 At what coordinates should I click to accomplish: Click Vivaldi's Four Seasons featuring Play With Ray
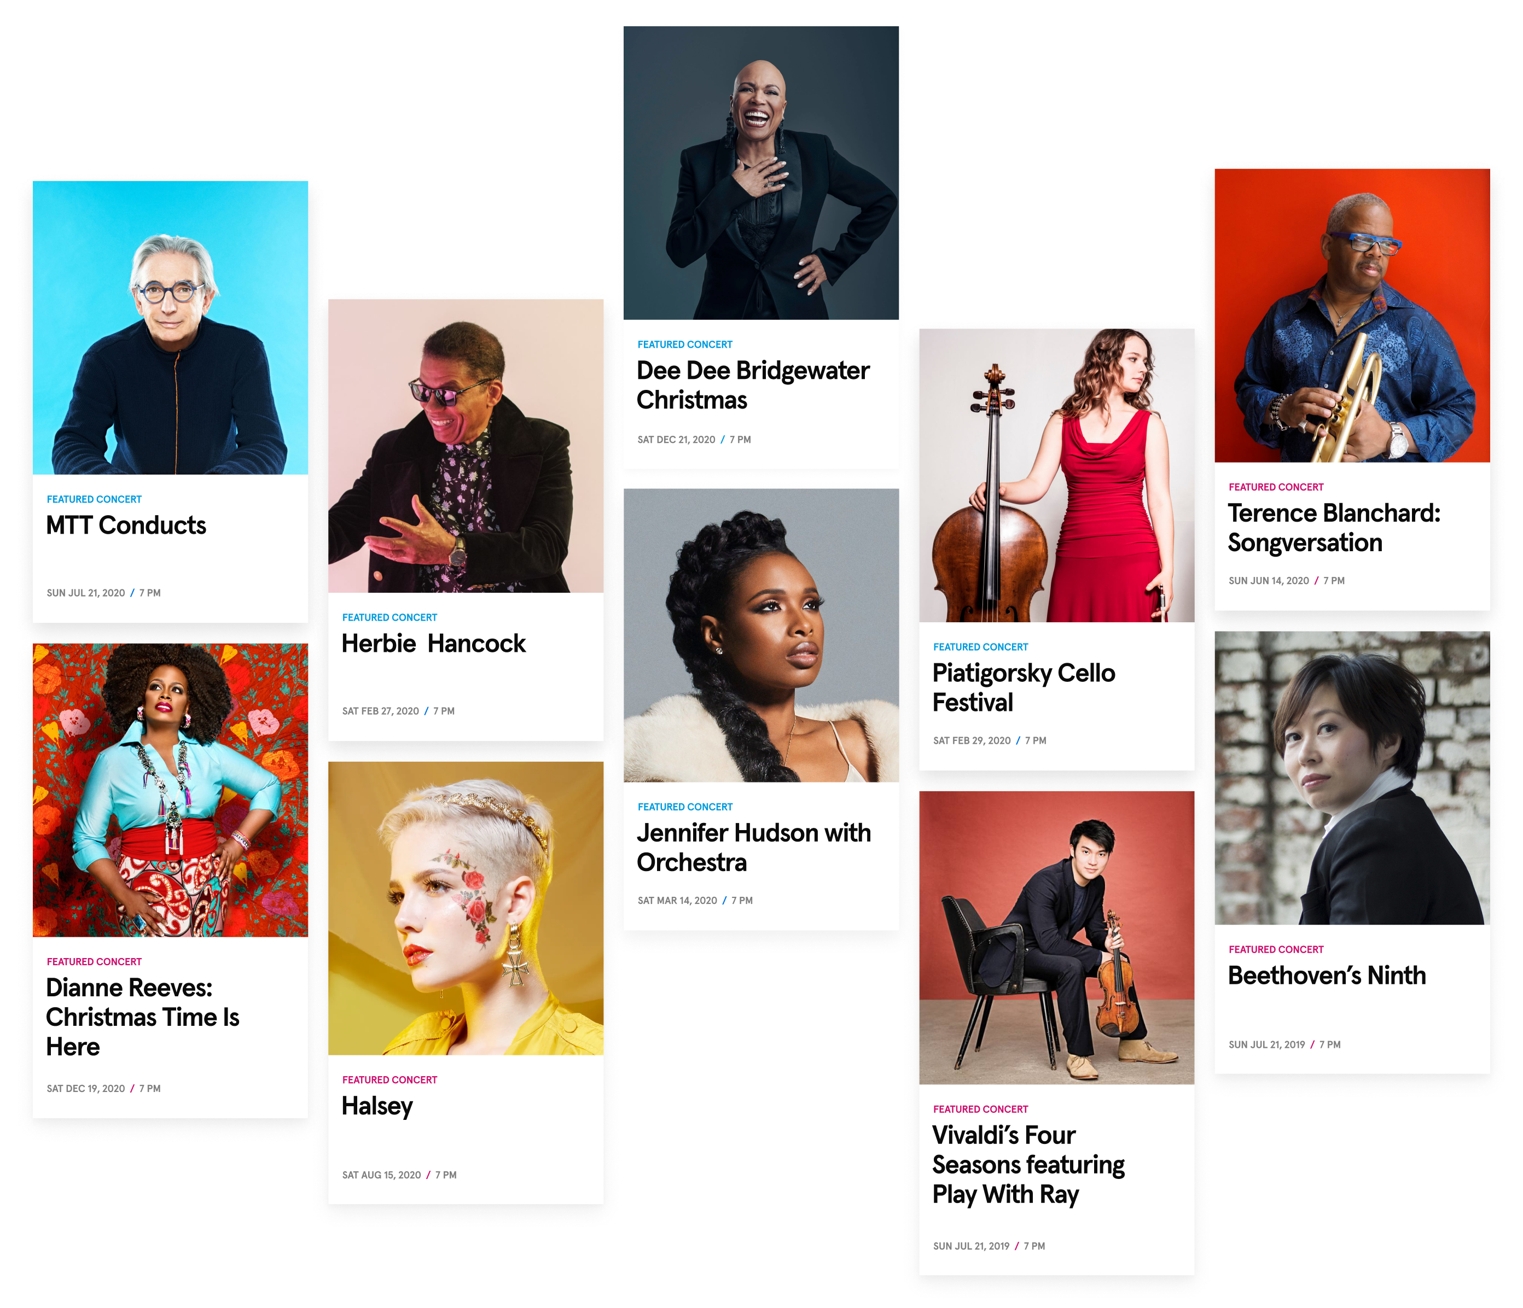click(x=1028, y=1165)
